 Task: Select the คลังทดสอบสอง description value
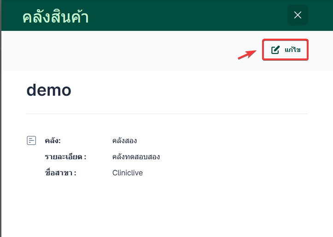pos(136,157)
